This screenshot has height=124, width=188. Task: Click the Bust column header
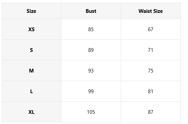click(91, 11)
